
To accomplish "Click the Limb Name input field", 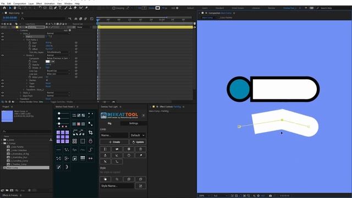I will [x=114, y=135].
